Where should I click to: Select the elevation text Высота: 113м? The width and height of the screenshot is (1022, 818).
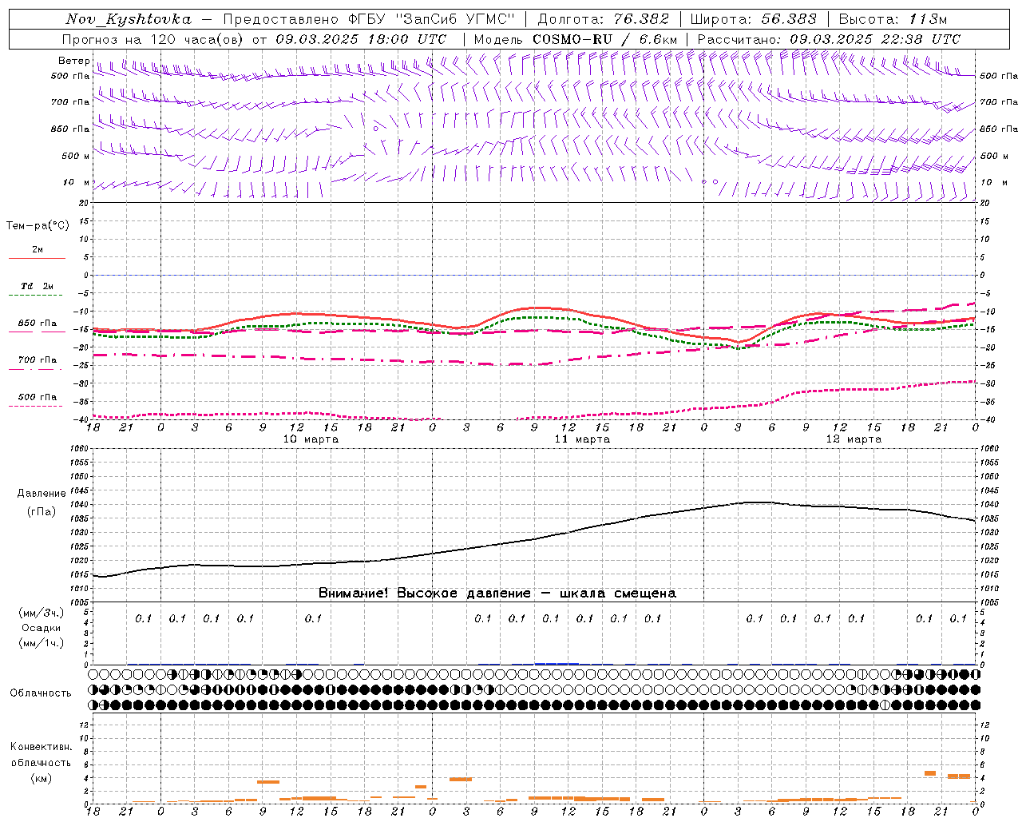893,19
